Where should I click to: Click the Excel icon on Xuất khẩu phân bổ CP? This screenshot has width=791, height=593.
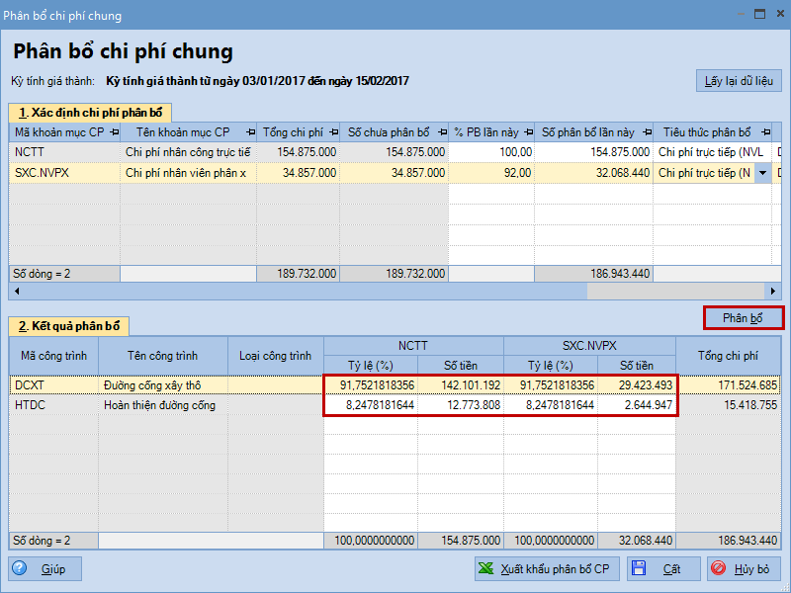pyautogui.click(x=486, y=569)
